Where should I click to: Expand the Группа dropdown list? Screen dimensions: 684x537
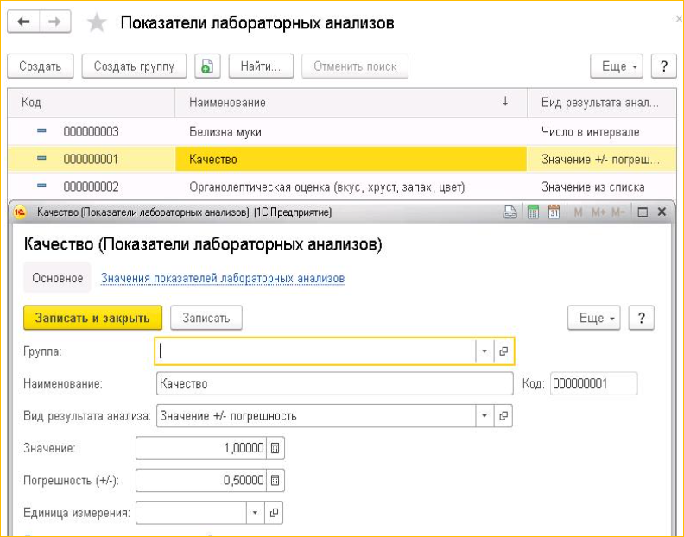[x=484, y=351]
